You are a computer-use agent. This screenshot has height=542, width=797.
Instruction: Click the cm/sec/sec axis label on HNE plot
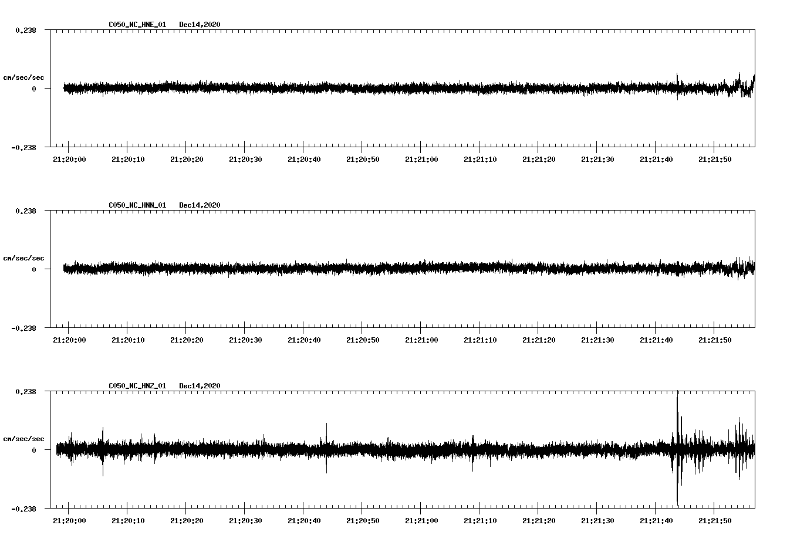point(23,77)
